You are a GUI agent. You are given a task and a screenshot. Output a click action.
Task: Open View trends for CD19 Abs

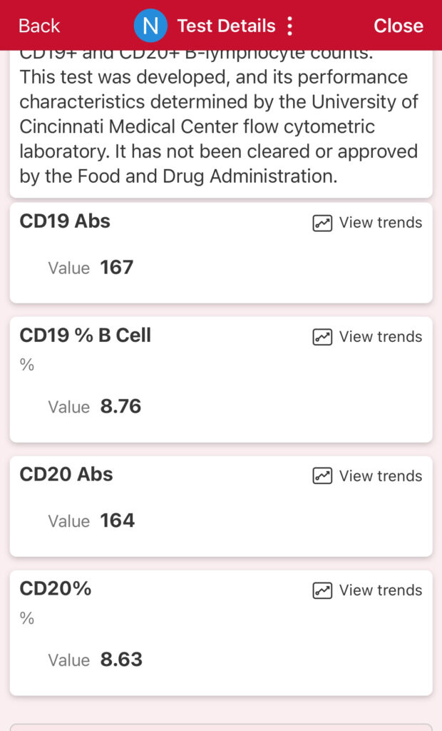(380, 223)
